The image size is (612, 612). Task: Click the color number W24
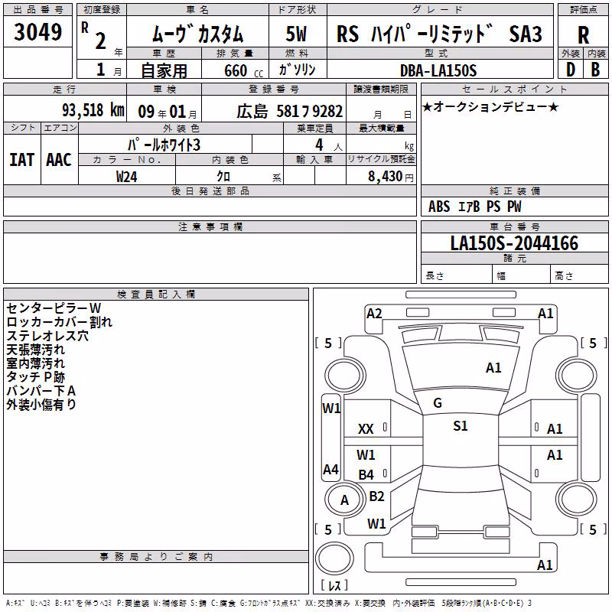click(x=126, y=177)
